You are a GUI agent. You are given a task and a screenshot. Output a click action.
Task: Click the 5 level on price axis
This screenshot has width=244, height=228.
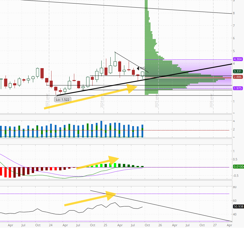pos(234,51)
